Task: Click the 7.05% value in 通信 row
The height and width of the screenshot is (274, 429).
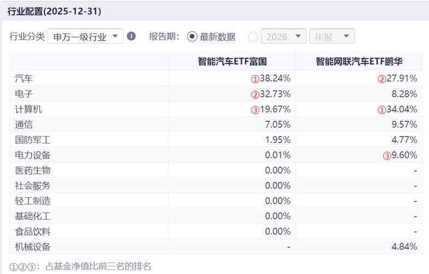Action: (278, 124)
